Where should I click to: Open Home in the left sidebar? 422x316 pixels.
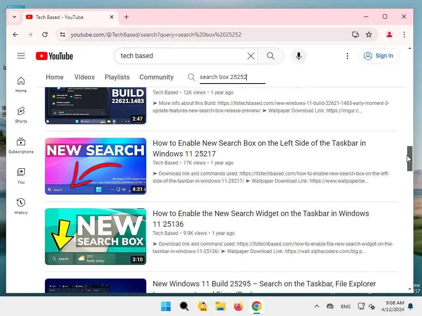tap(21, 85)
